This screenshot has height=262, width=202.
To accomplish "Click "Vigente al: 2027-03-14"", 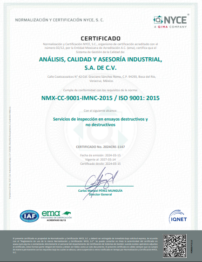I will (x=101, y=160).
